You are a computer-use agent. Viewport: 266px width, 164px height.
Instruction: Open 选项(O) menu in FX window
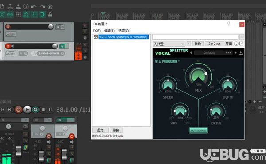[124, 31]
